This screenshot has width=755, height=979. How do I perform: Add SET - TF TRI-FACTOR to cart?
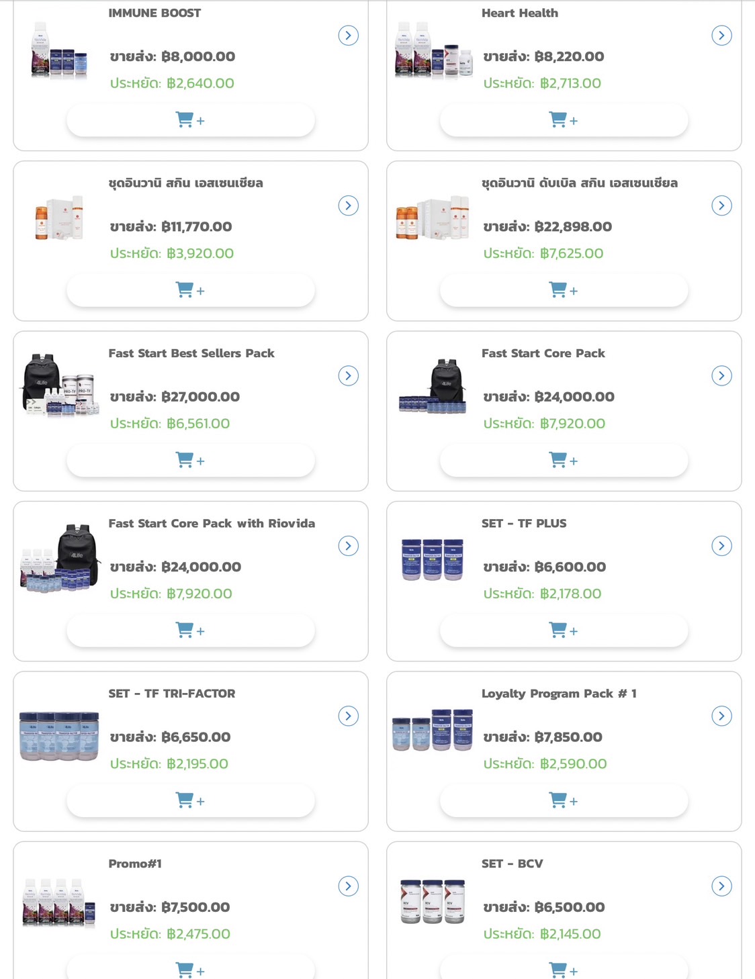tap(190, 800)
